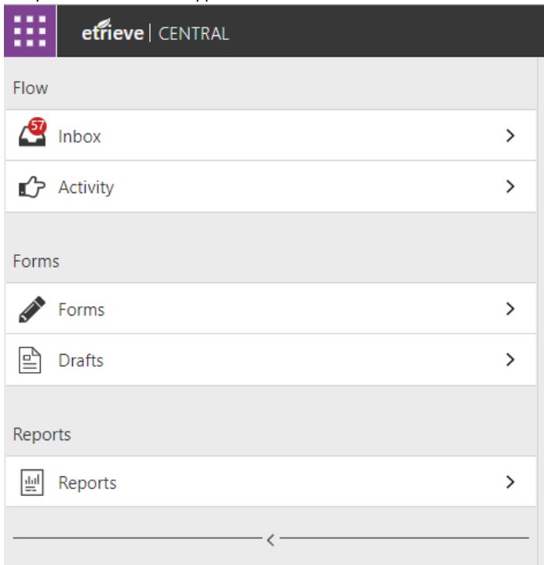The height and width of the screenshot is (565, 544).
Task: Click the Reports chart icon
Action: tap(32, 482)
